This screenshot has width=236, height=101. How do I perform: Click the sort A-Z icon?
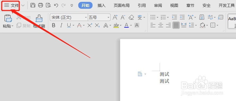point(202,17)
